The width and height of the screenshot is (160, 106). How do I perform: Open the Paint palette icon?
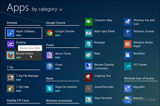(x=89, y=55)
